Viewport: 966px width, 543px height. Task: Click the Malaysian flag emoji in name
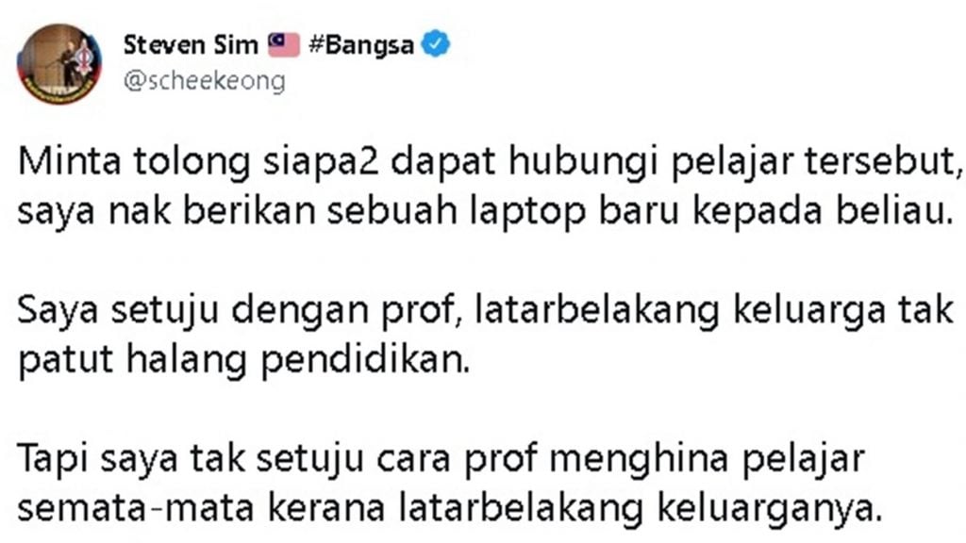tap(283, 45)
